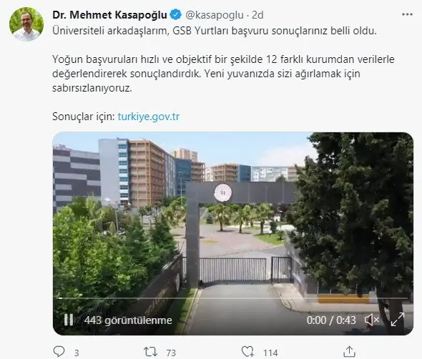The width and height of the screenshot is (422, 359).
Task: Click the blue verified badge
Action: pyautogui.click(x=176, y=14)
